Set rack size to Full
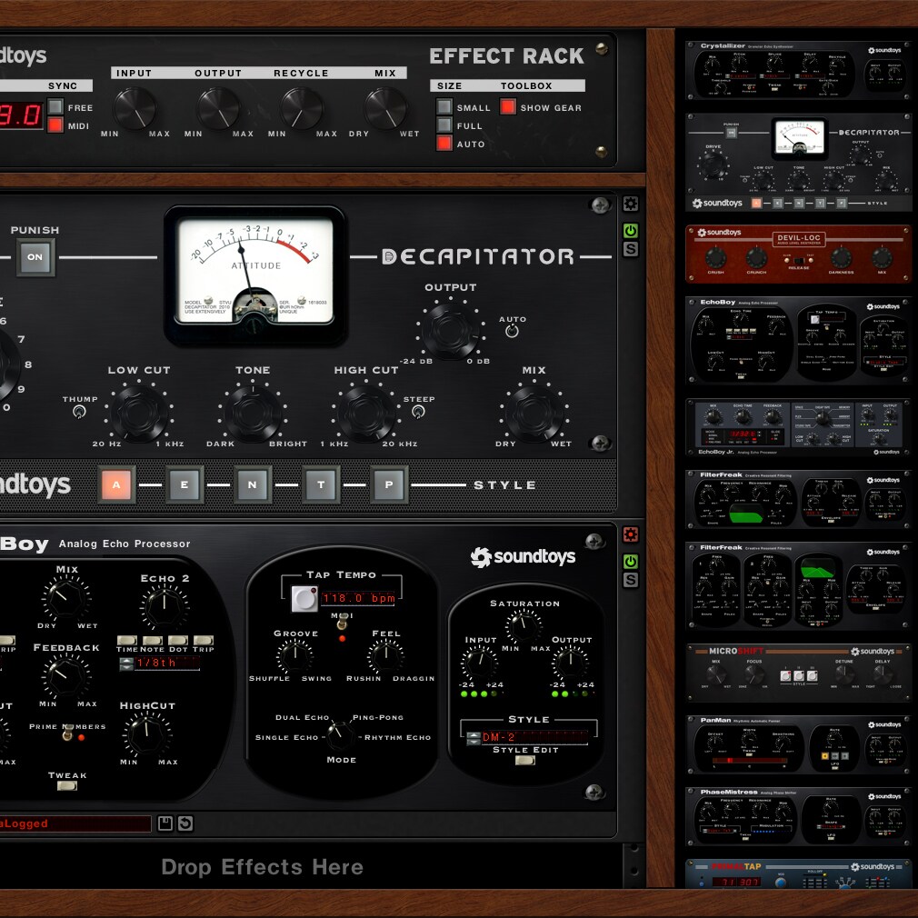 (444, 125)
